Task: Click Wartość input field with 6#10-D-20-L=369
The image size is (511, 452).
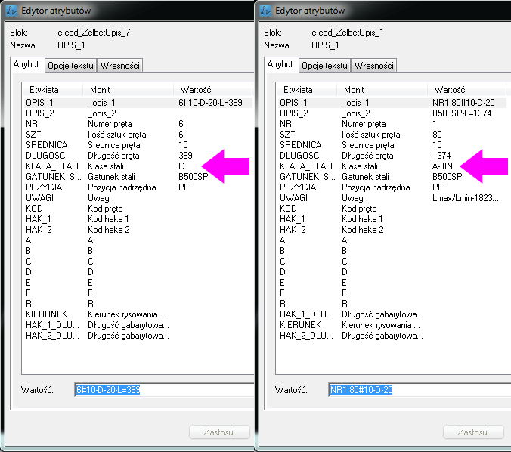Action: (x=164, y=390)
